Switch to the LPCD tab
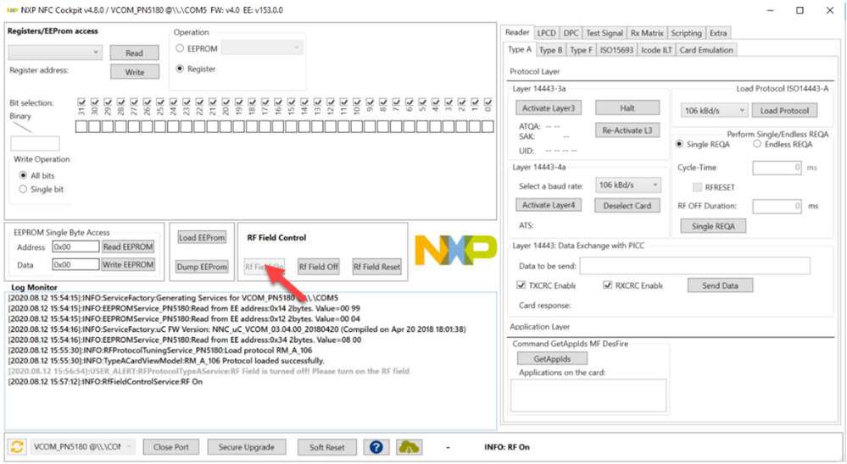Image resolution: width=847 pixels, height=464 pixels. click(546, 33)
